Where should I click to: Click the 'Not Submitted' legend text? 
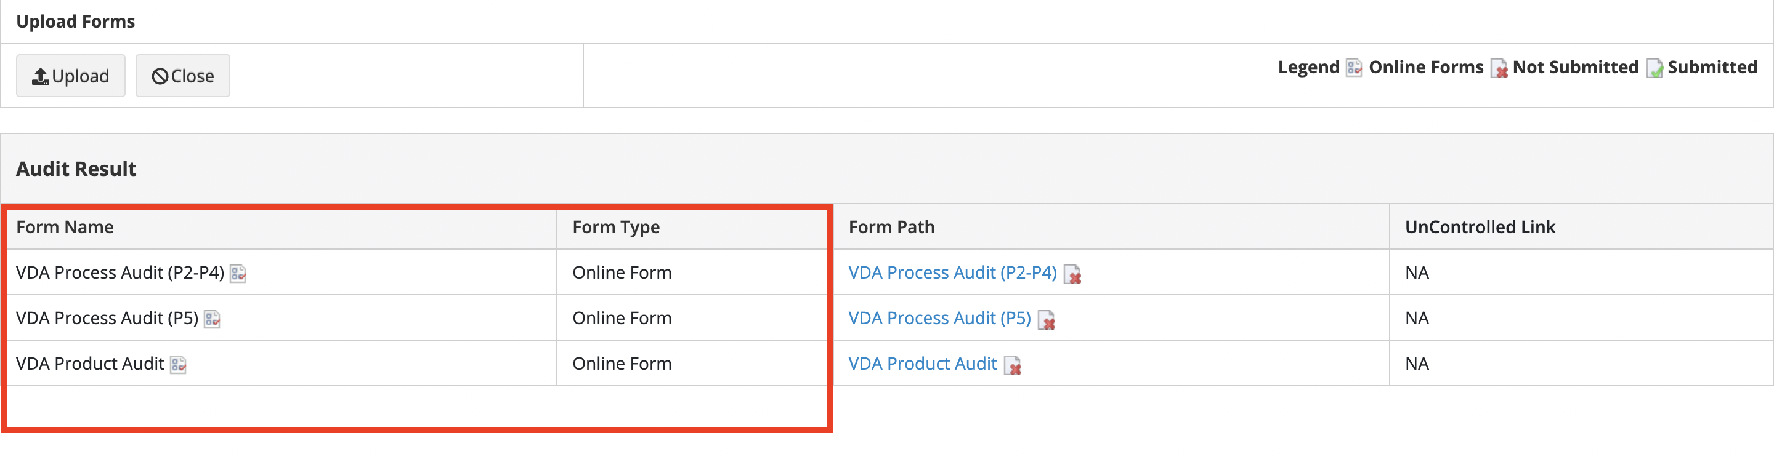click(x=1575, y=66)
